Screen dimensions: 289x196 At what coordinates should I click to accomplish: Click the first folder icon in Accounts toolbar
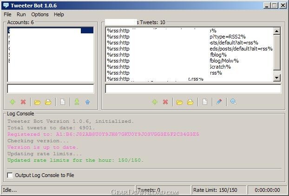point(38,102)
